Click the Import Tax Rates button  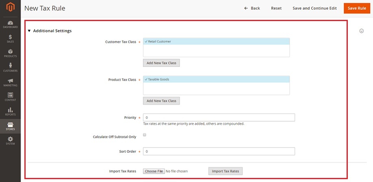pyautogui.click(x=225, y=171)
